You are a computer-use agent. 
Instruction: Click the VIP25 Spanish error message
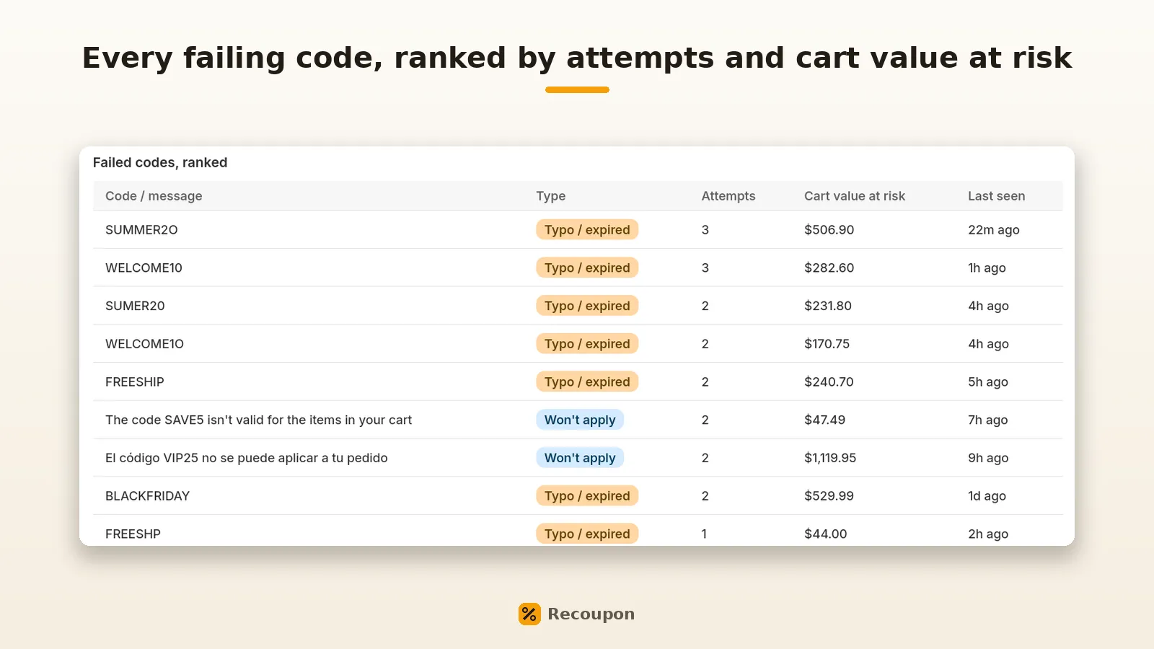tap(247, 458)
